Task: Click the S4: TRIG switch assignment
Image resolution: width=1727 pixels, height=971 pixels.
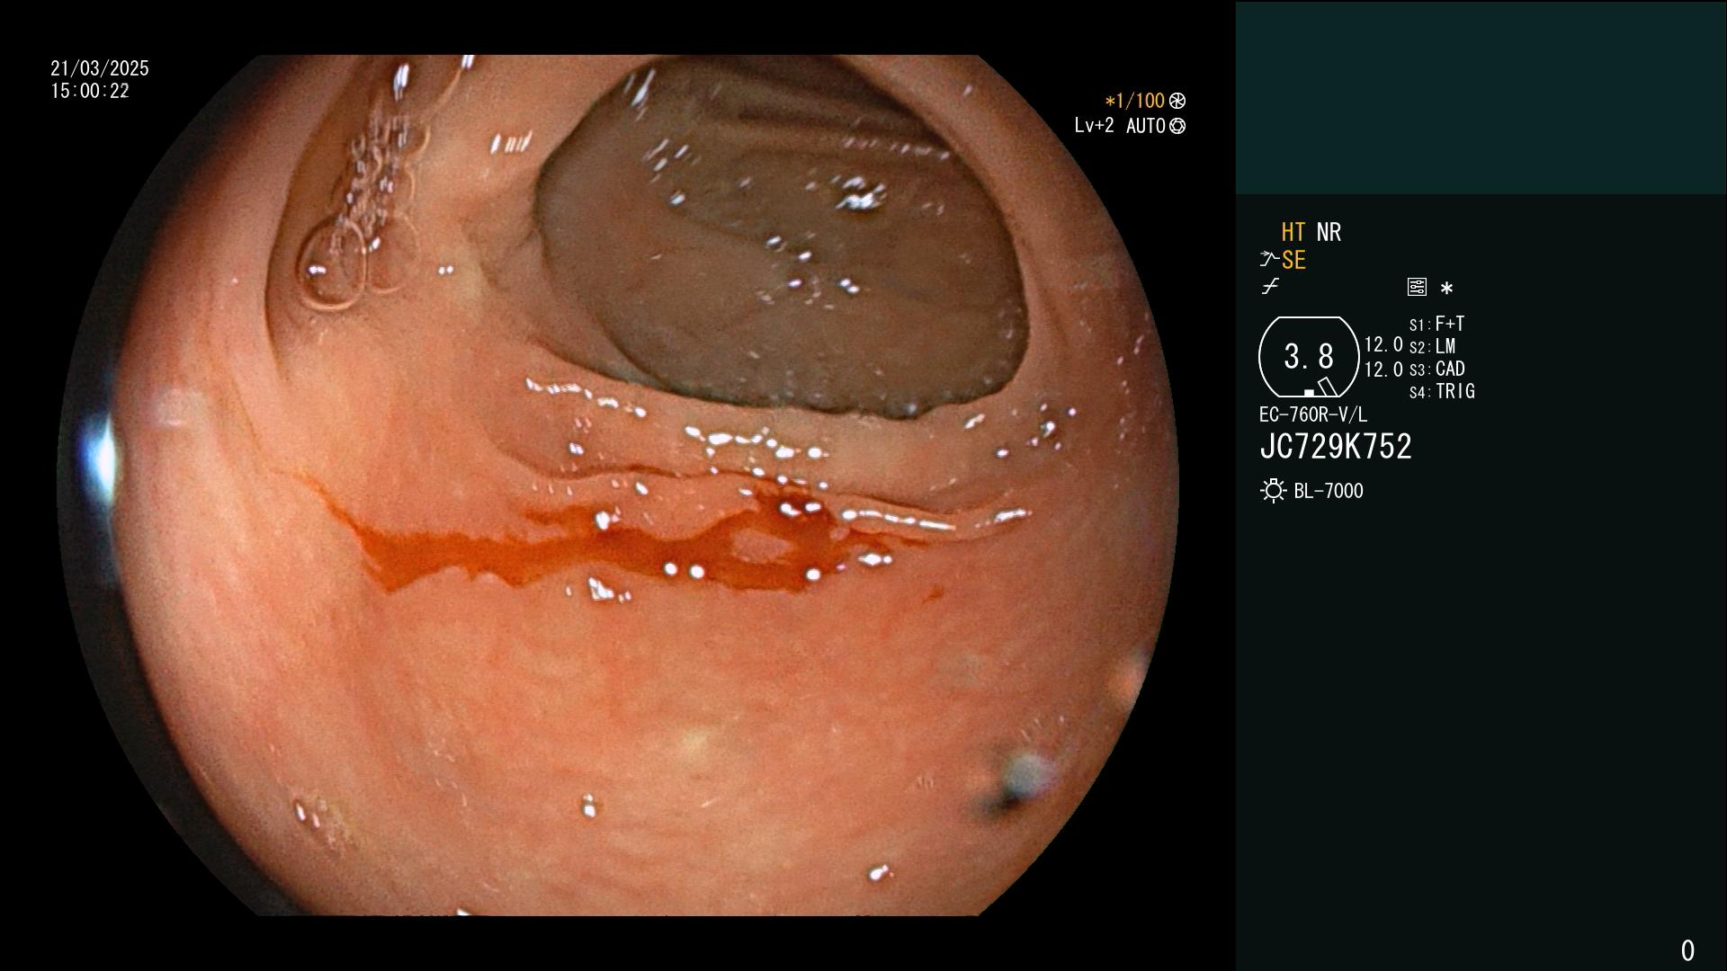Action: tap(1442, 391)
